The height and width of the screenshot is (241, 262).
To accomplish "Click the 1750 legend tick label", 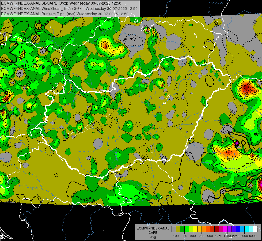I will (227, 236).
